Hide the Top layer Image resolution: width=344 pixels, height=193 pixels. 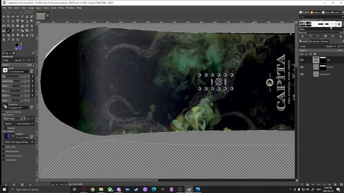coord(302,60)
